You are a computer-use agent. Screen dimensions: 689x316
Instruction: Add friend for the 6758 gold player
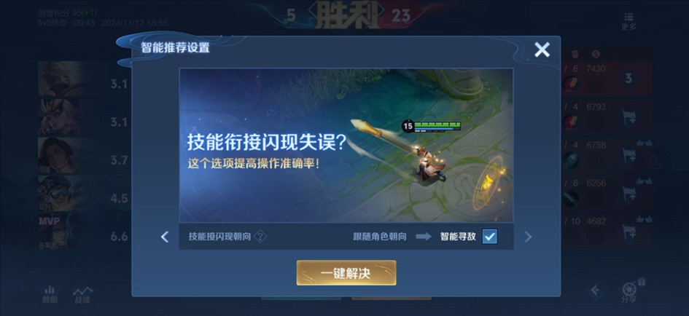click(x=628, y=156)
